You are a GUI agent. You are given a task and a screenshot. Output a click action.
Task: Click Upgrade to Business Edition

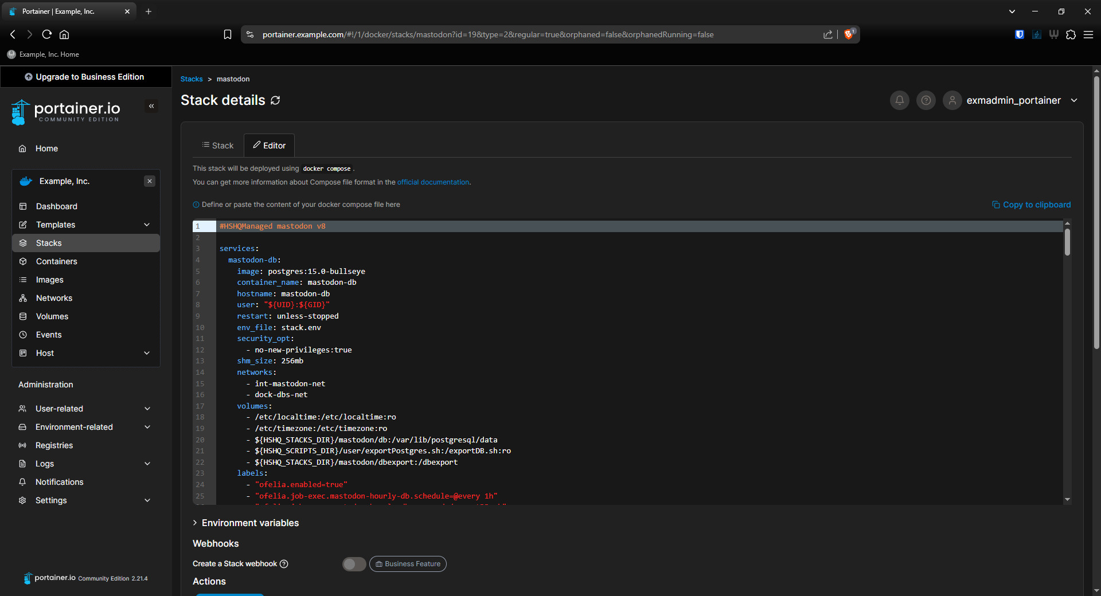[x=85, y=77]
